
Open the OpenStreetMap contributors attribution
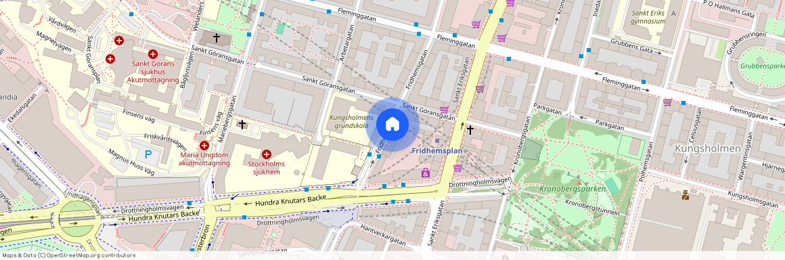(68, 255)
